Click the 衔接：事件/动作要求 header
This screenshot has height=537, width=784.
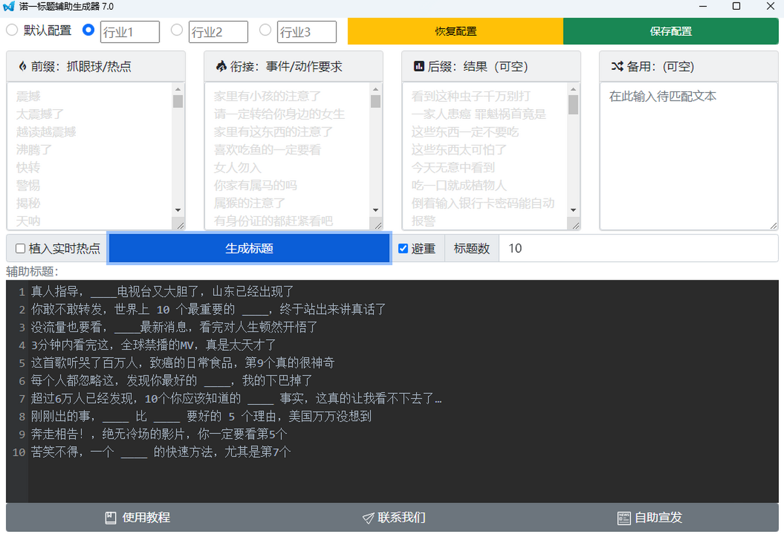293,66
